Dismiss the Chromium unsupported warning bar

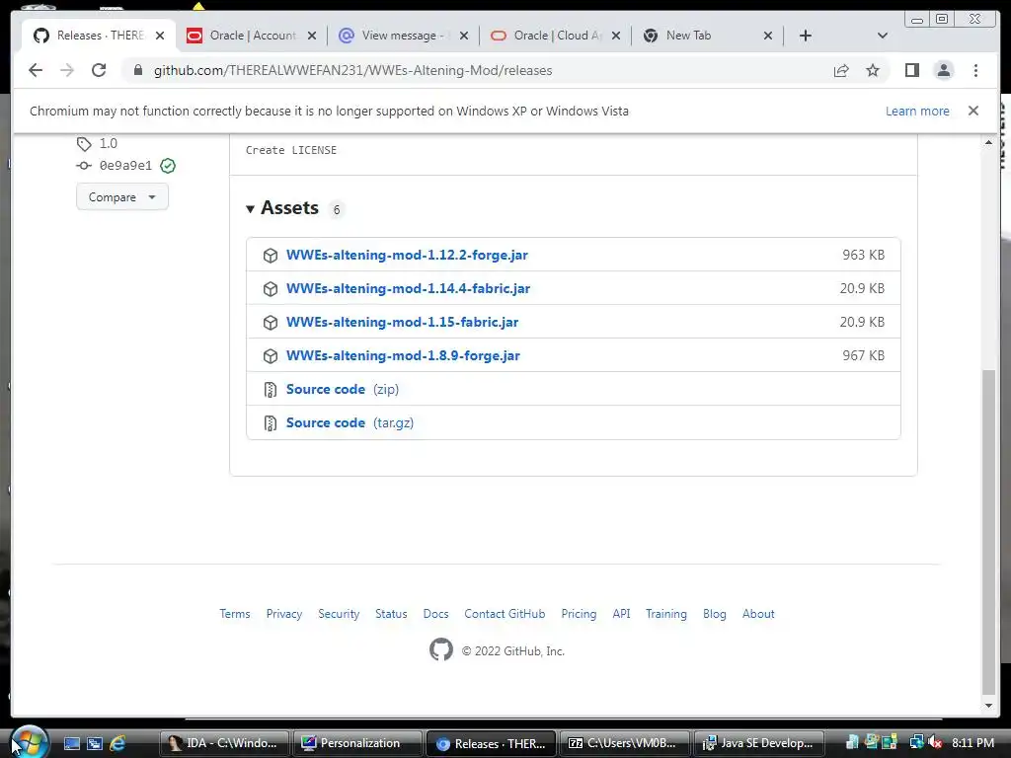tap(973, 111)
